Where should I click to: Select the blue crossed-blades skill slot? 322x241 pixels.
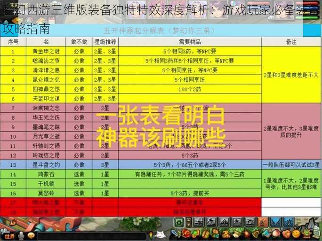click(275, 223)
